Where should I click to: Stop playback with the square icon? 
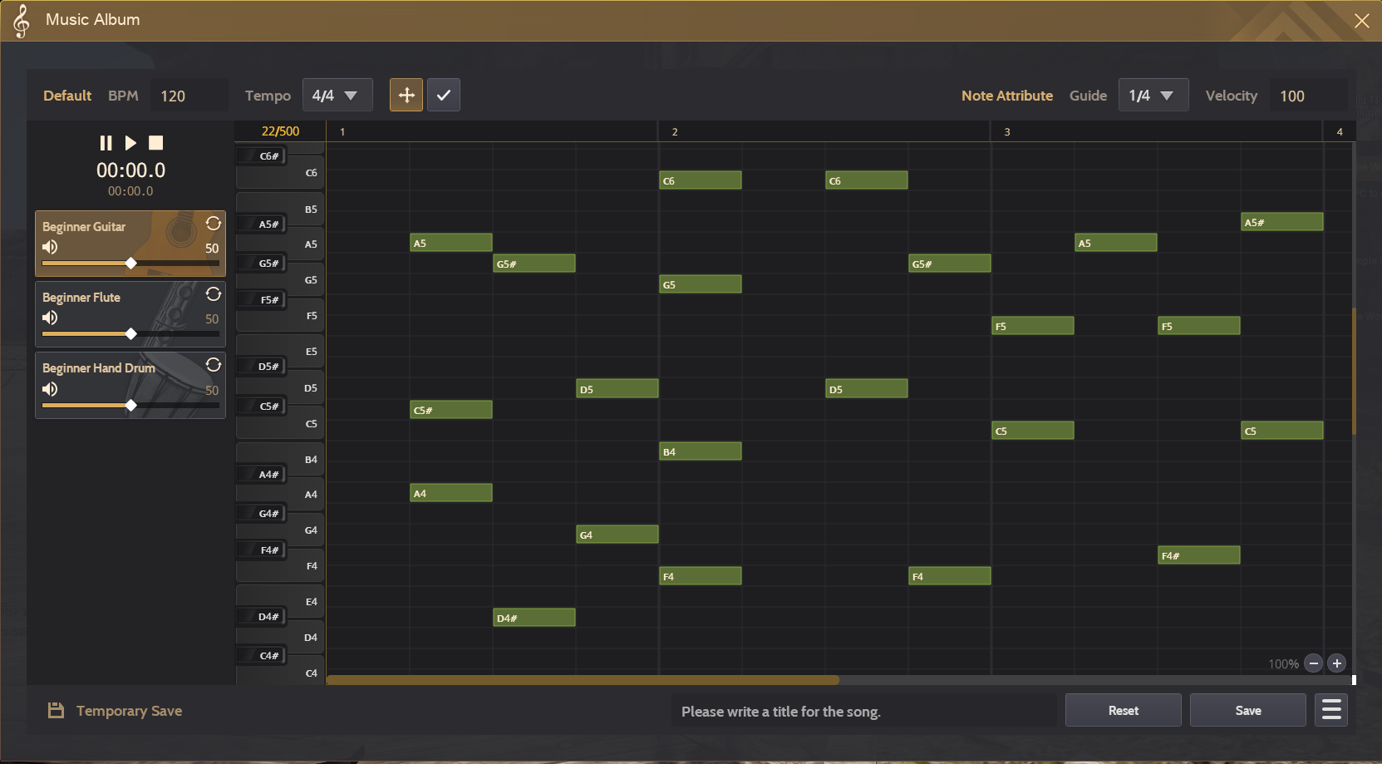pyautogui.click(x=155, y=143)
